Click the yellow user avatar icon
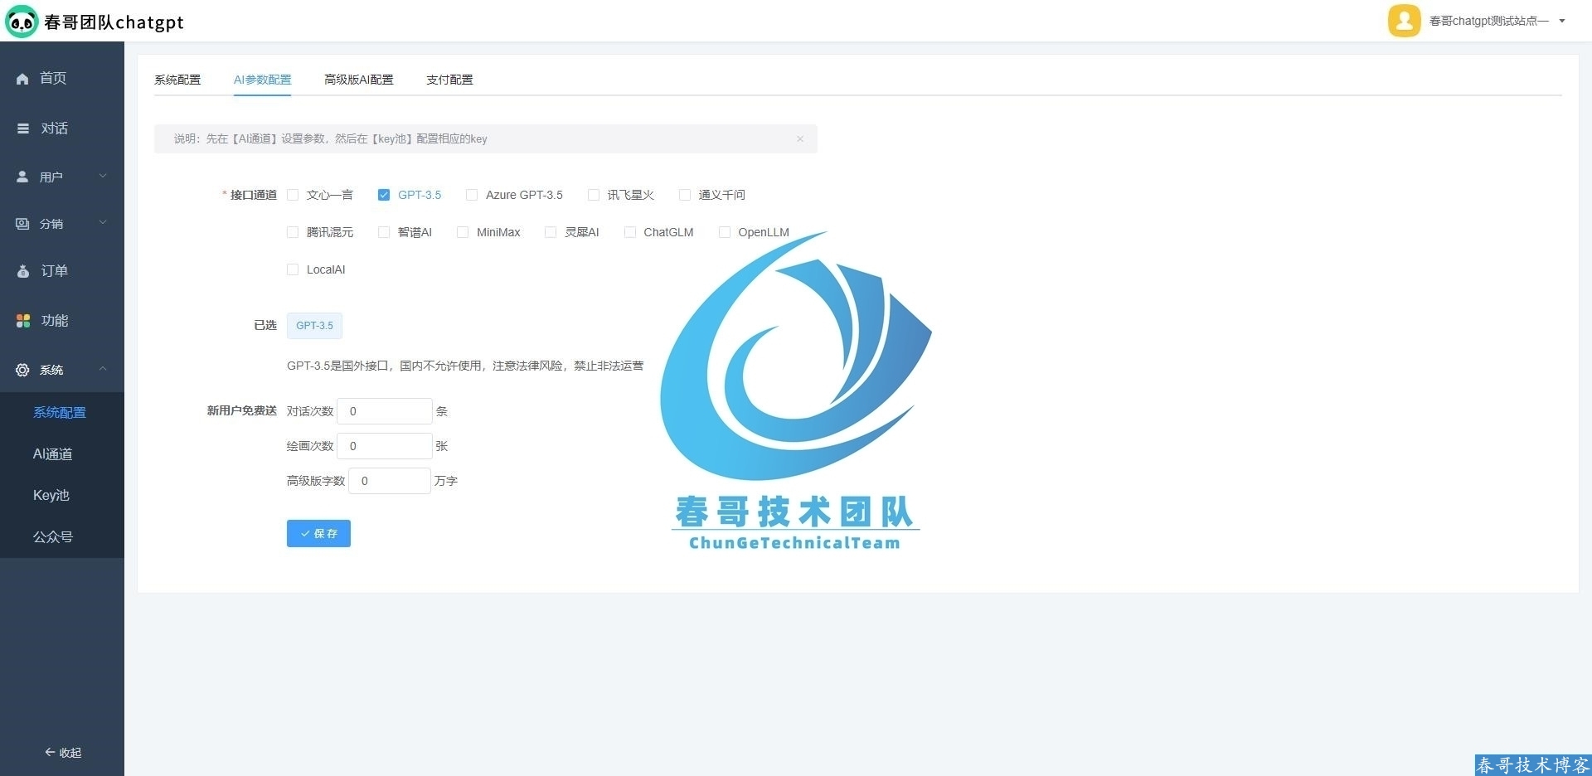Image resolution: width=1592 pixels, height=776 pixels. pos(1404,21)
